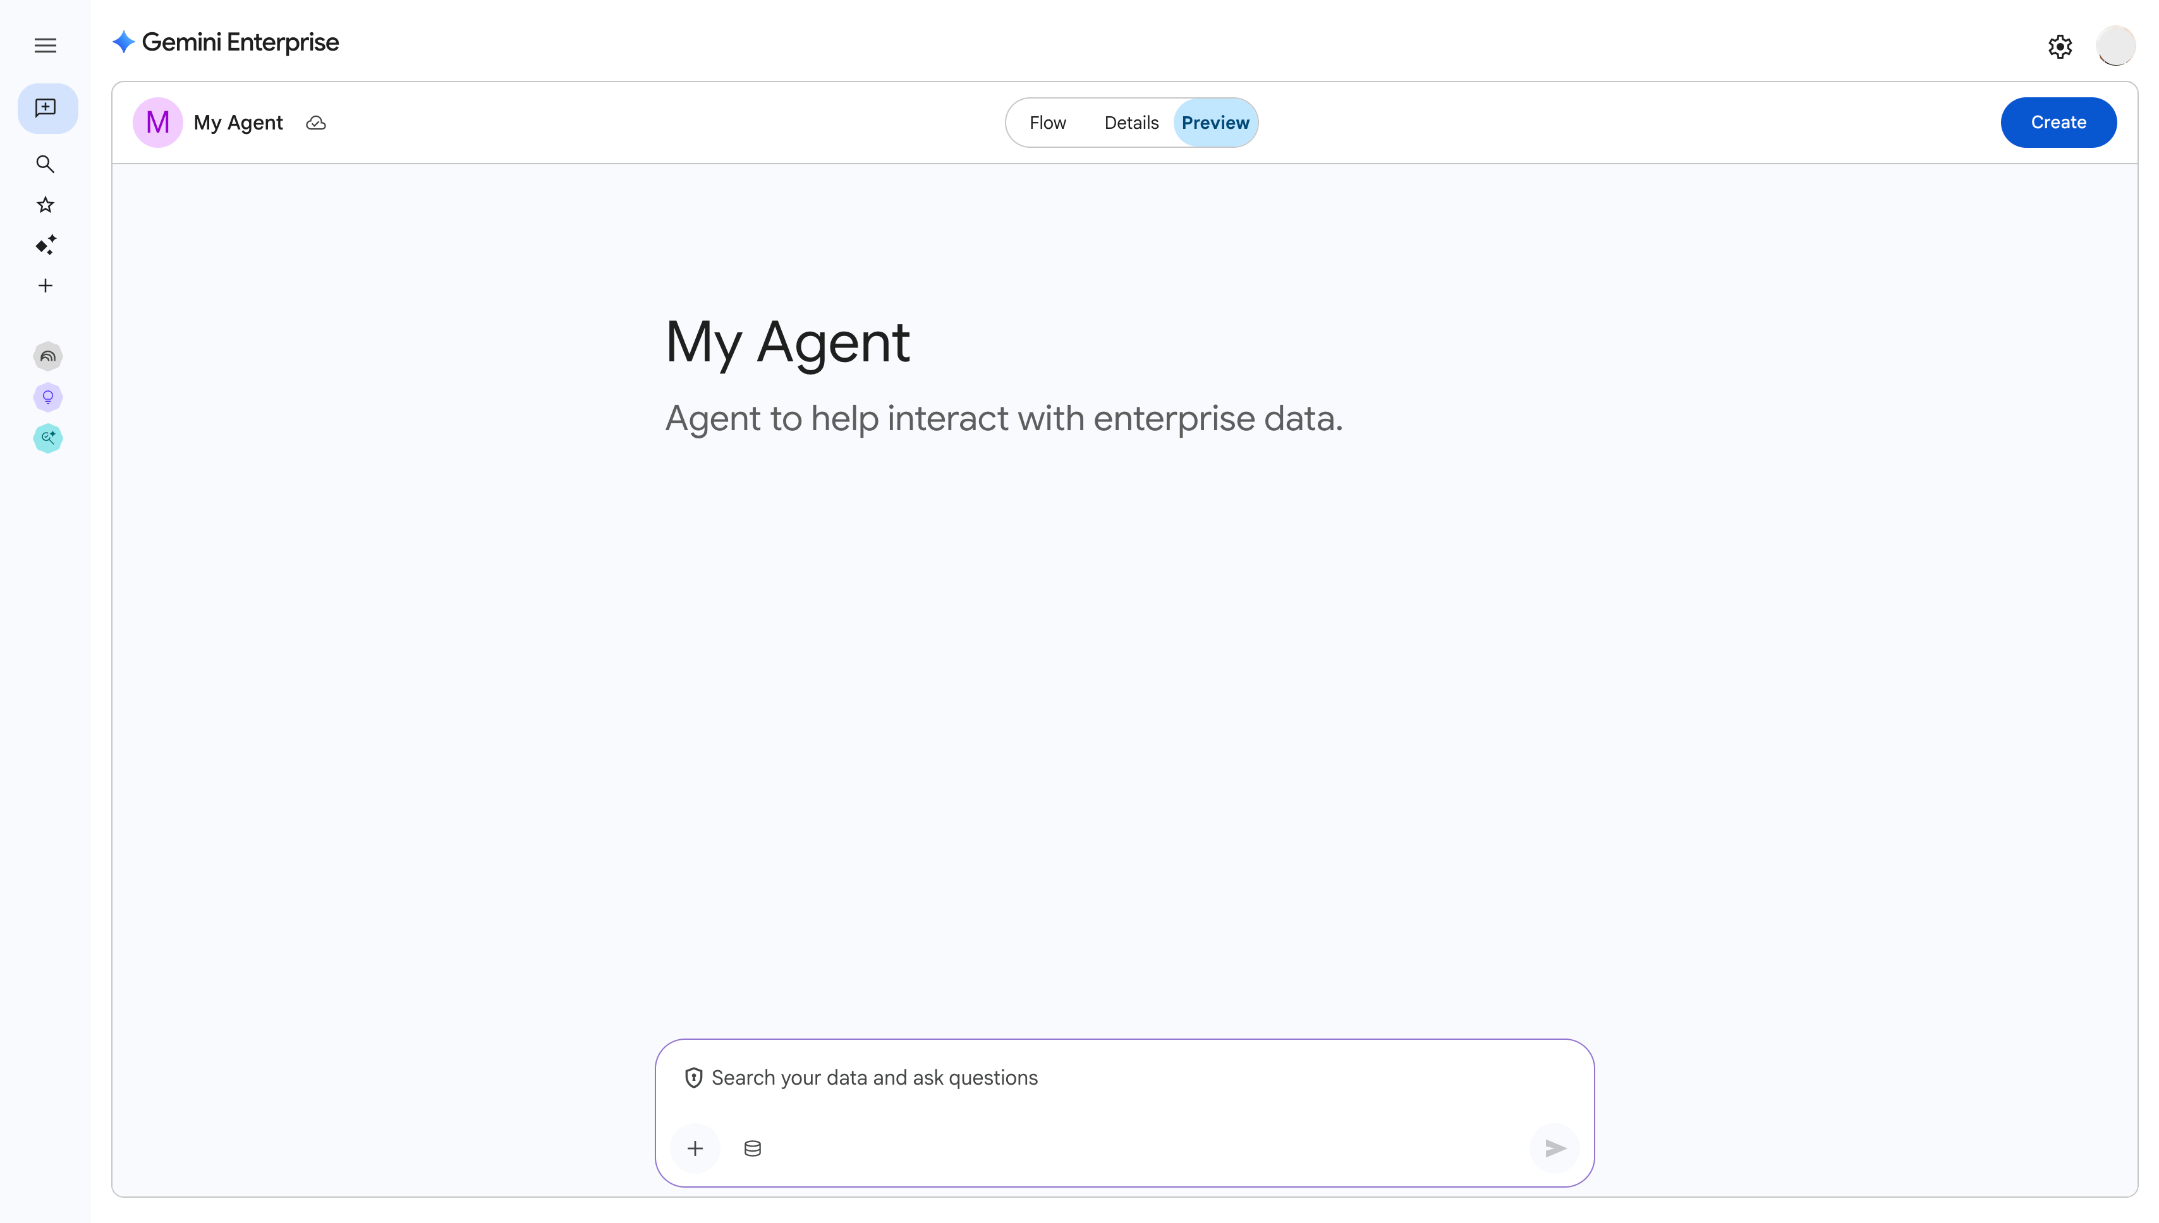Image resolution: width=2159 pixels, height=1223 pixels.
Task: Expand the navigation with the hamburger menu
Action: tap(46, 45)
